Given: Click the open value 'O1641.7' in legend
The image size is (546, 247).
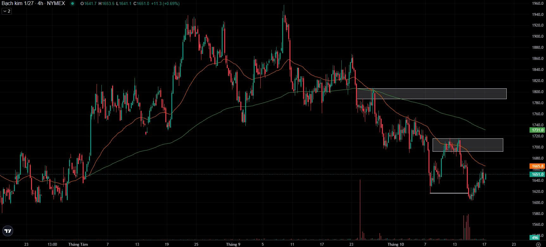Looking at the screenshot, I should [x=88, y=3].
